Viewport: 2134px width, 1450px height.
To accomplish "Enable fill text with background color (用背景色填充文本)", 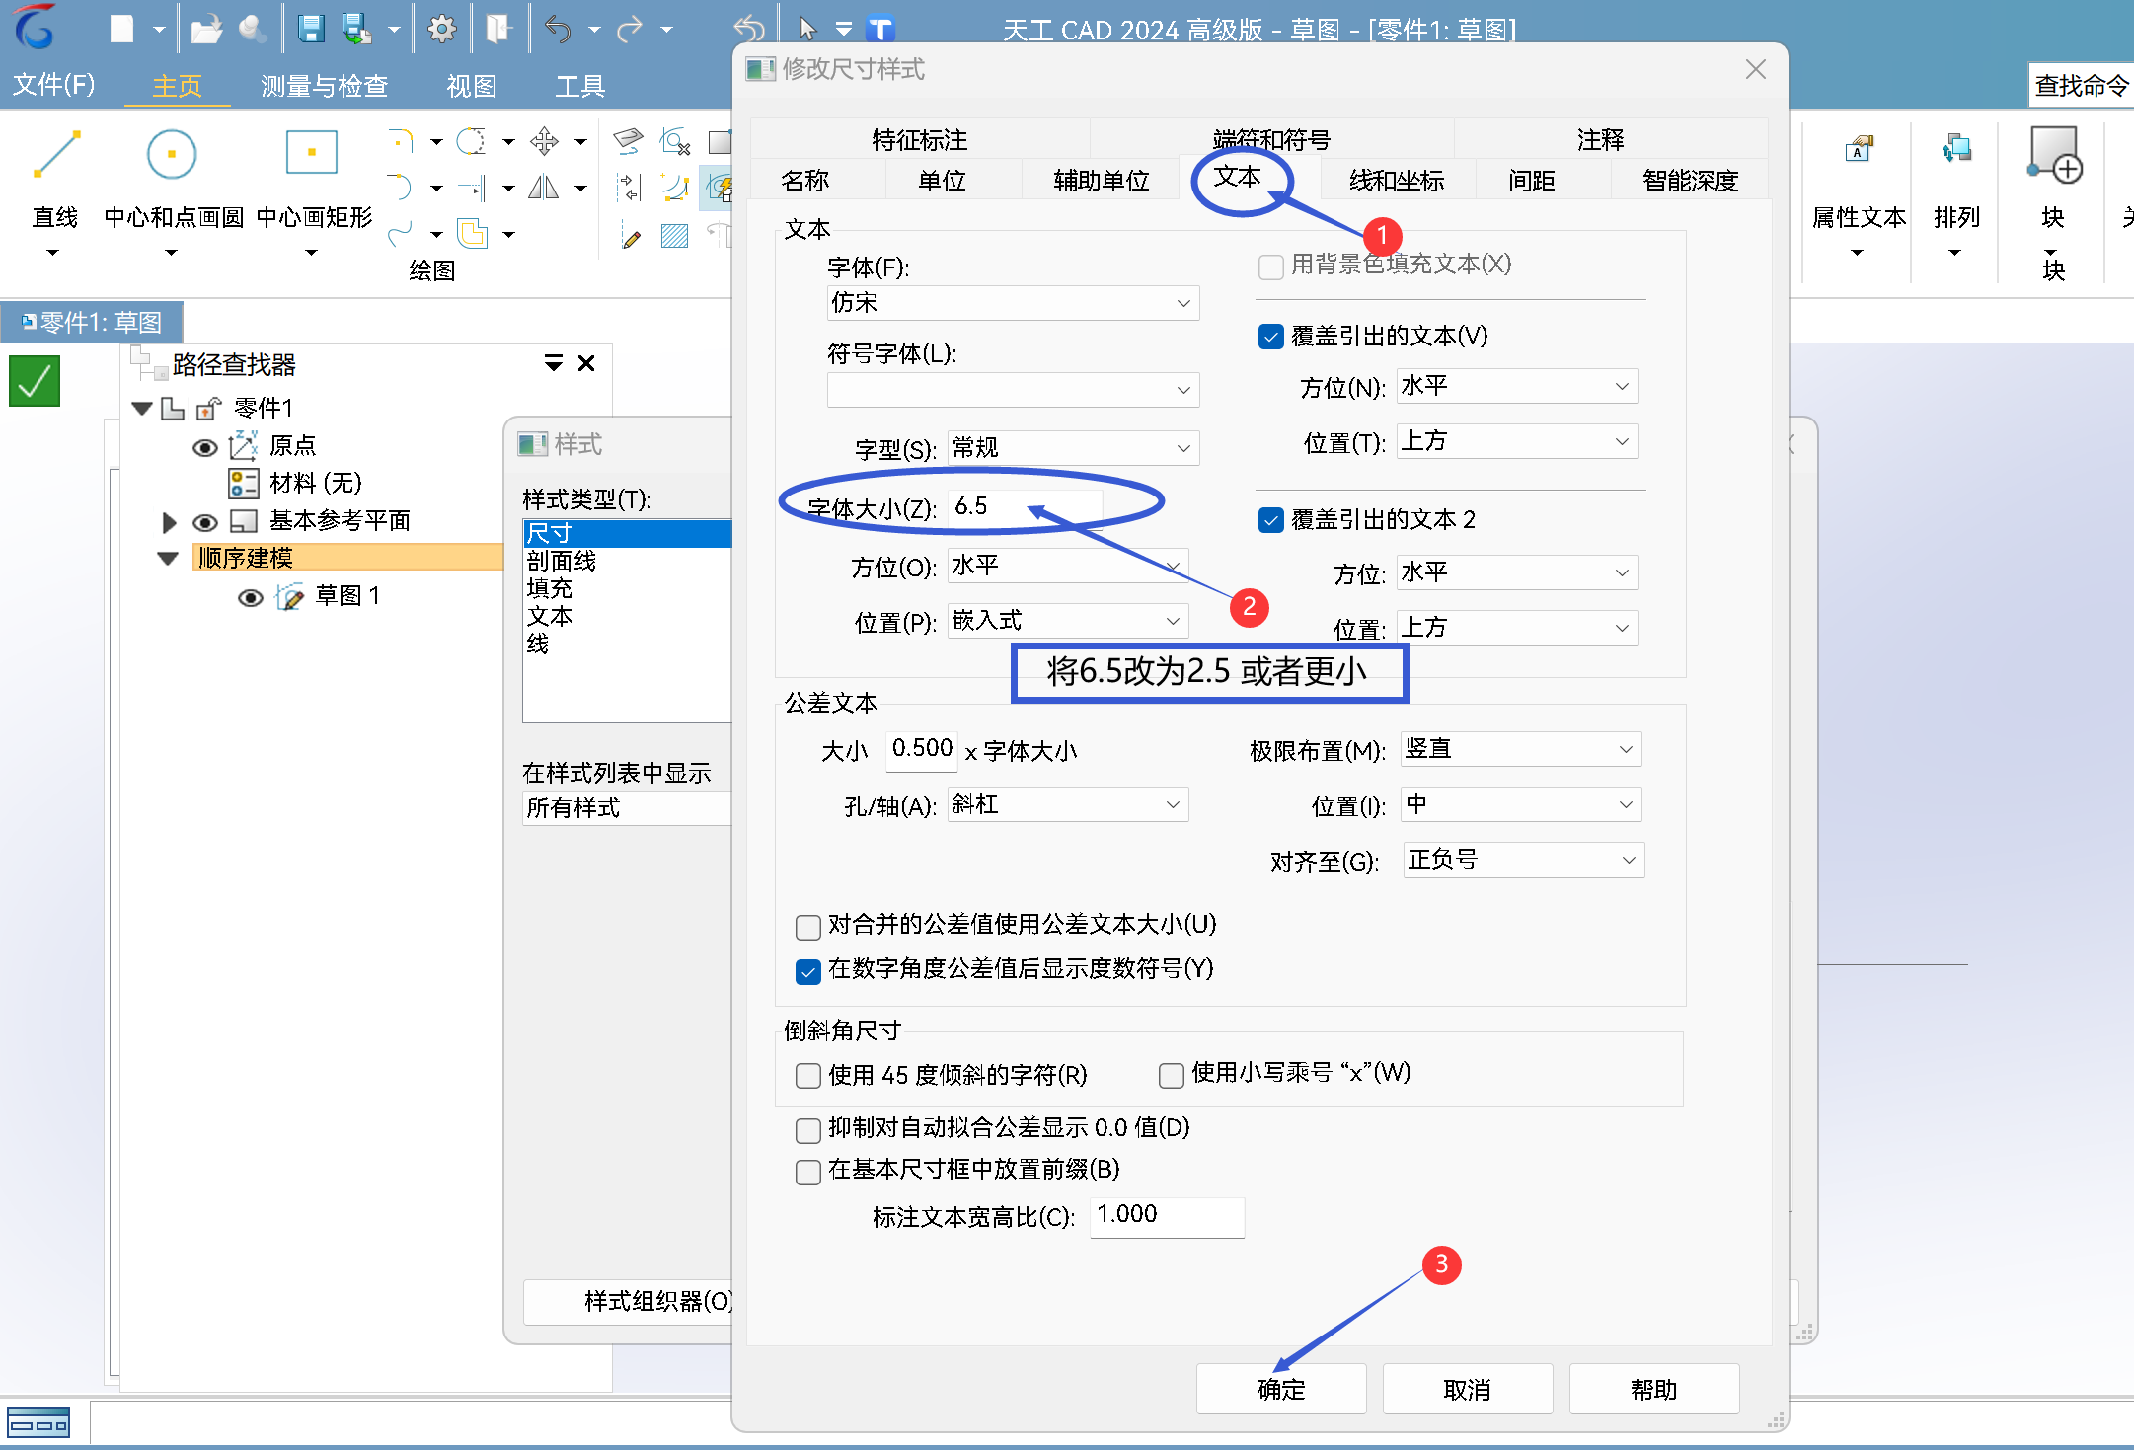I will coord(1271,267).
